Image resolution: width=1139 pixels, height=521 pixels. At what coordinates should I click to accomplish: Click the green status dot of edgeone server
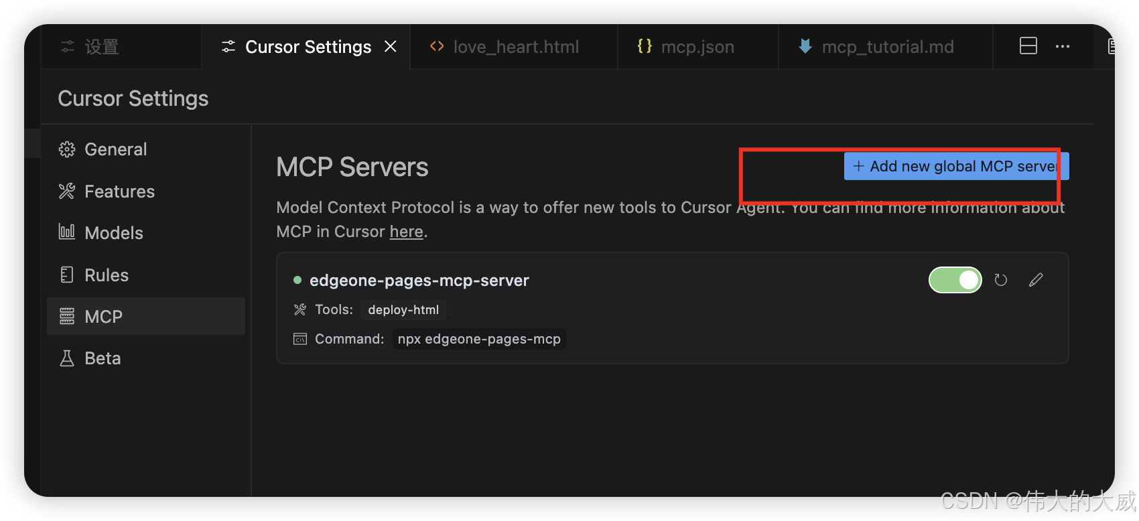(x=297, y=280)
